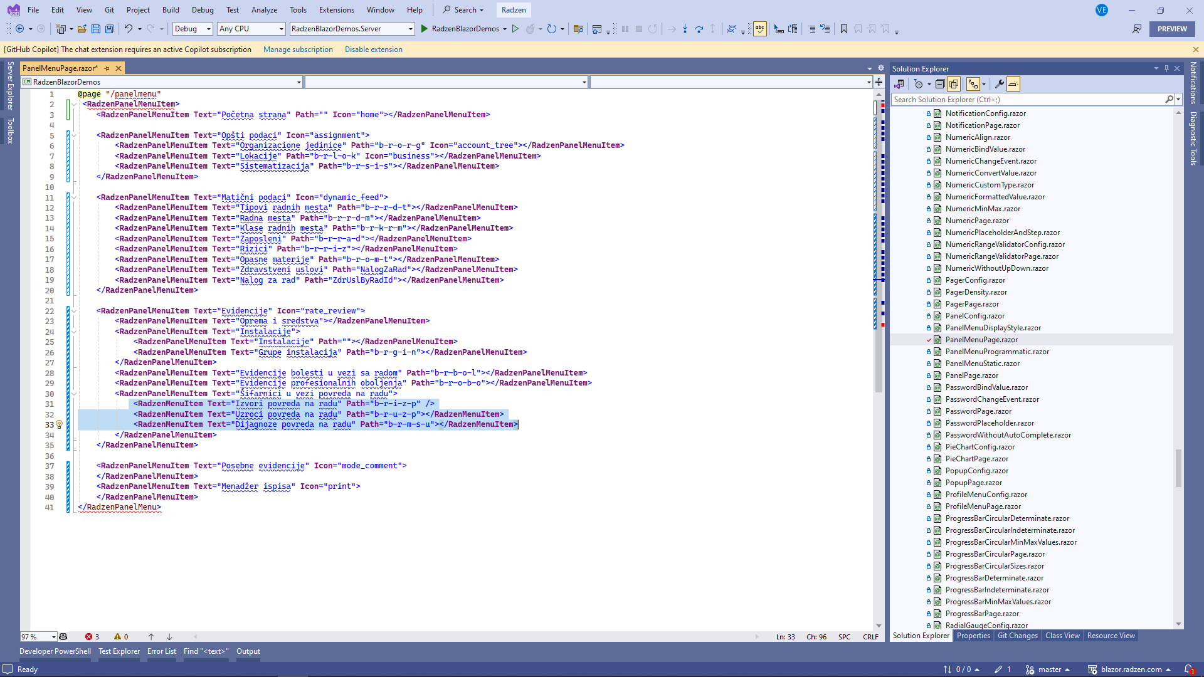Open the Send Feedback icon
This screenshot has height=677, width=1204.
pos(1136,29)
